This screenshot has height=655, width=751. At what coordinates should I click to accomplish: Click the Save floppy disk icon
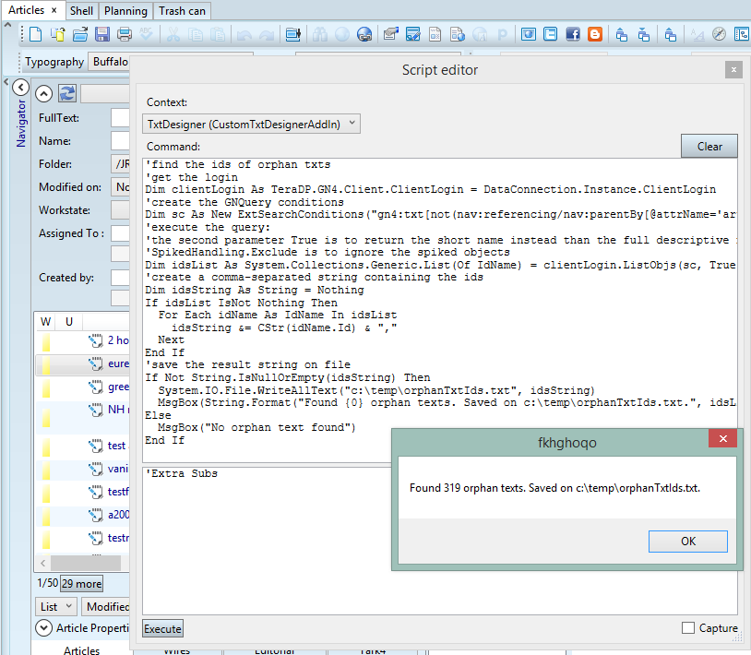click(102, 34)
